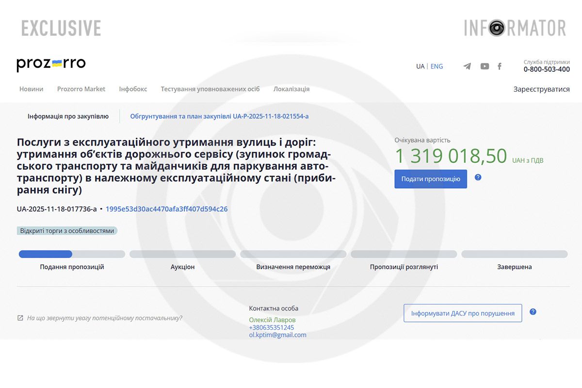Open the Prozorro Market menu

(81, 89)
